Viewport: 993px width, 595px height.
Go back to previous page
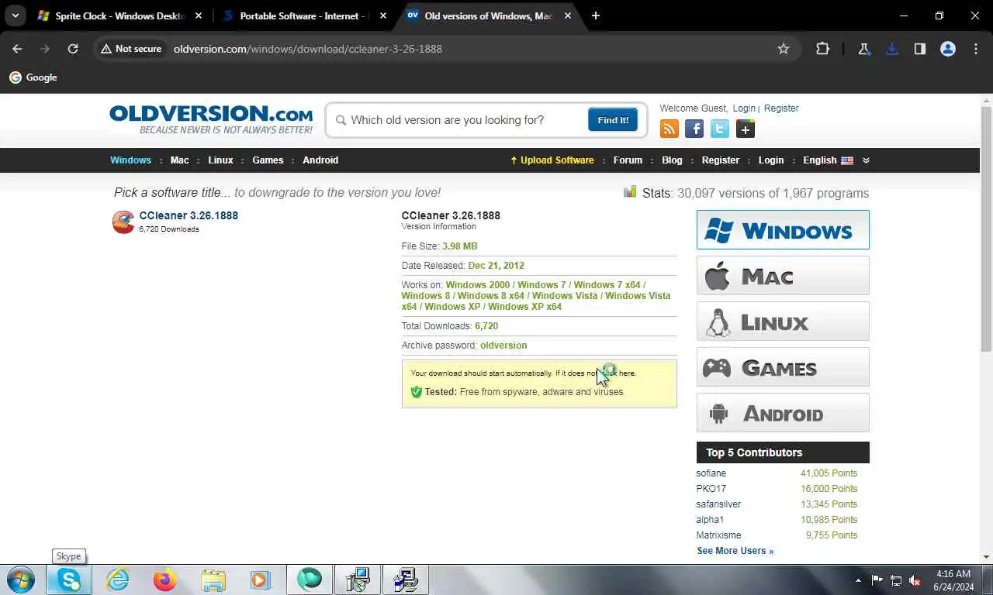pos(17,49)
